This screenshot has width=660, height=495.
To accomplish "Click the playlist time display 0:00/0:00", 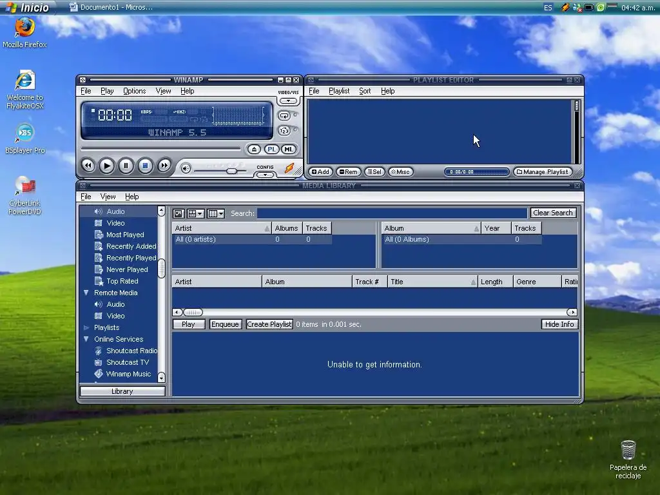I will (x=476, y=171).
